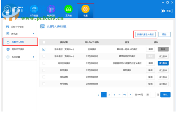Click the 删除 delete button
The image size is (176, 115).
pos(165,34)
